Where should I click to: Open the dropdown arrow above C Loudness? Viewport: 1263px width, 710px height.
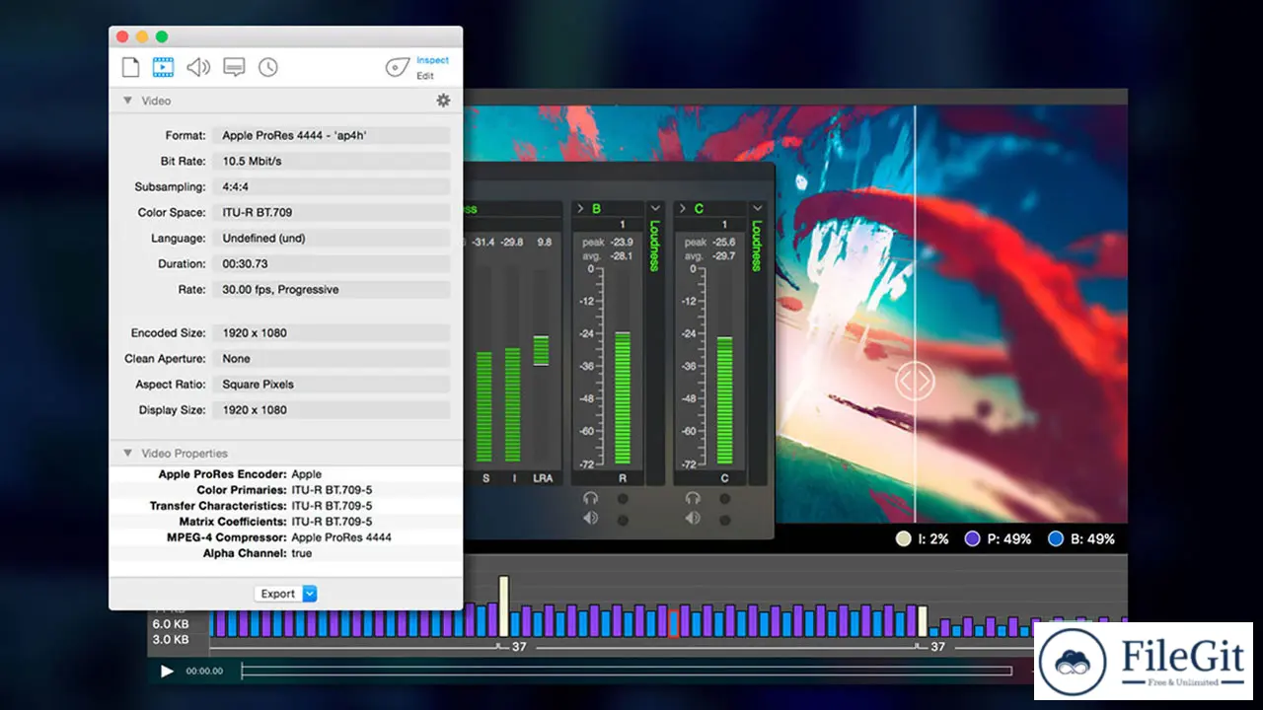pos(758,209)
